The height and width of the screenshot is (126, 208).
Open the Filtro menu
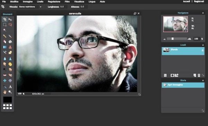[67, 2]
